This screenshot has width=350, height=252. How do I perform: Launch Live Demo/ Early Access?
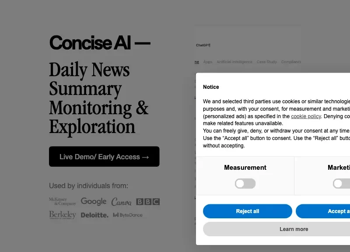click(104, 157)
